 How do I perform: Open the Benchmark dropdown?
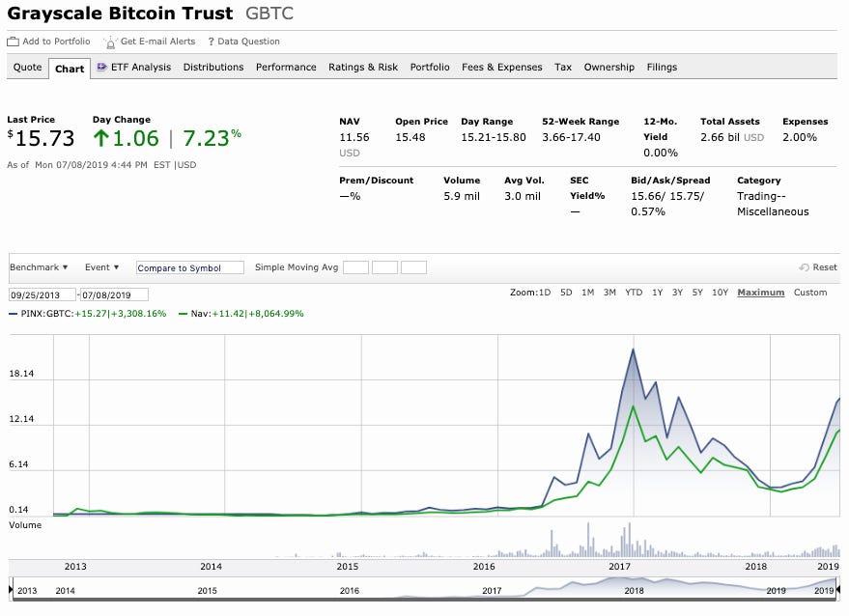(39, 267)
